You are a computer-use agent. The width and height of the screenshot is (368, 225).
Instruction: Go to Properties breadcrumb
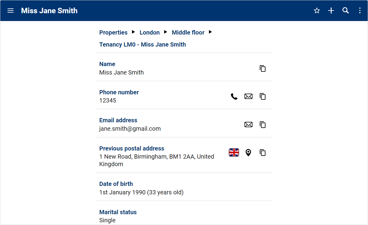[113, 32]
